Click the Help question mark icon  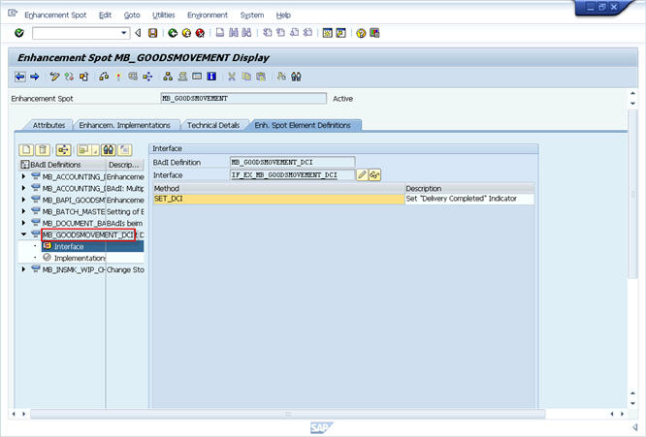pyautogui.click(x=361, y=32)
